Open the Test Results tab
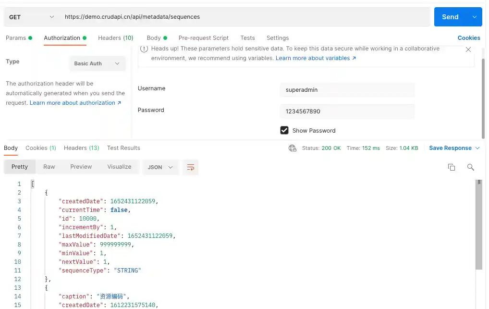The height and width of the screenshot is (309, 489). click(x=123, y=148)
